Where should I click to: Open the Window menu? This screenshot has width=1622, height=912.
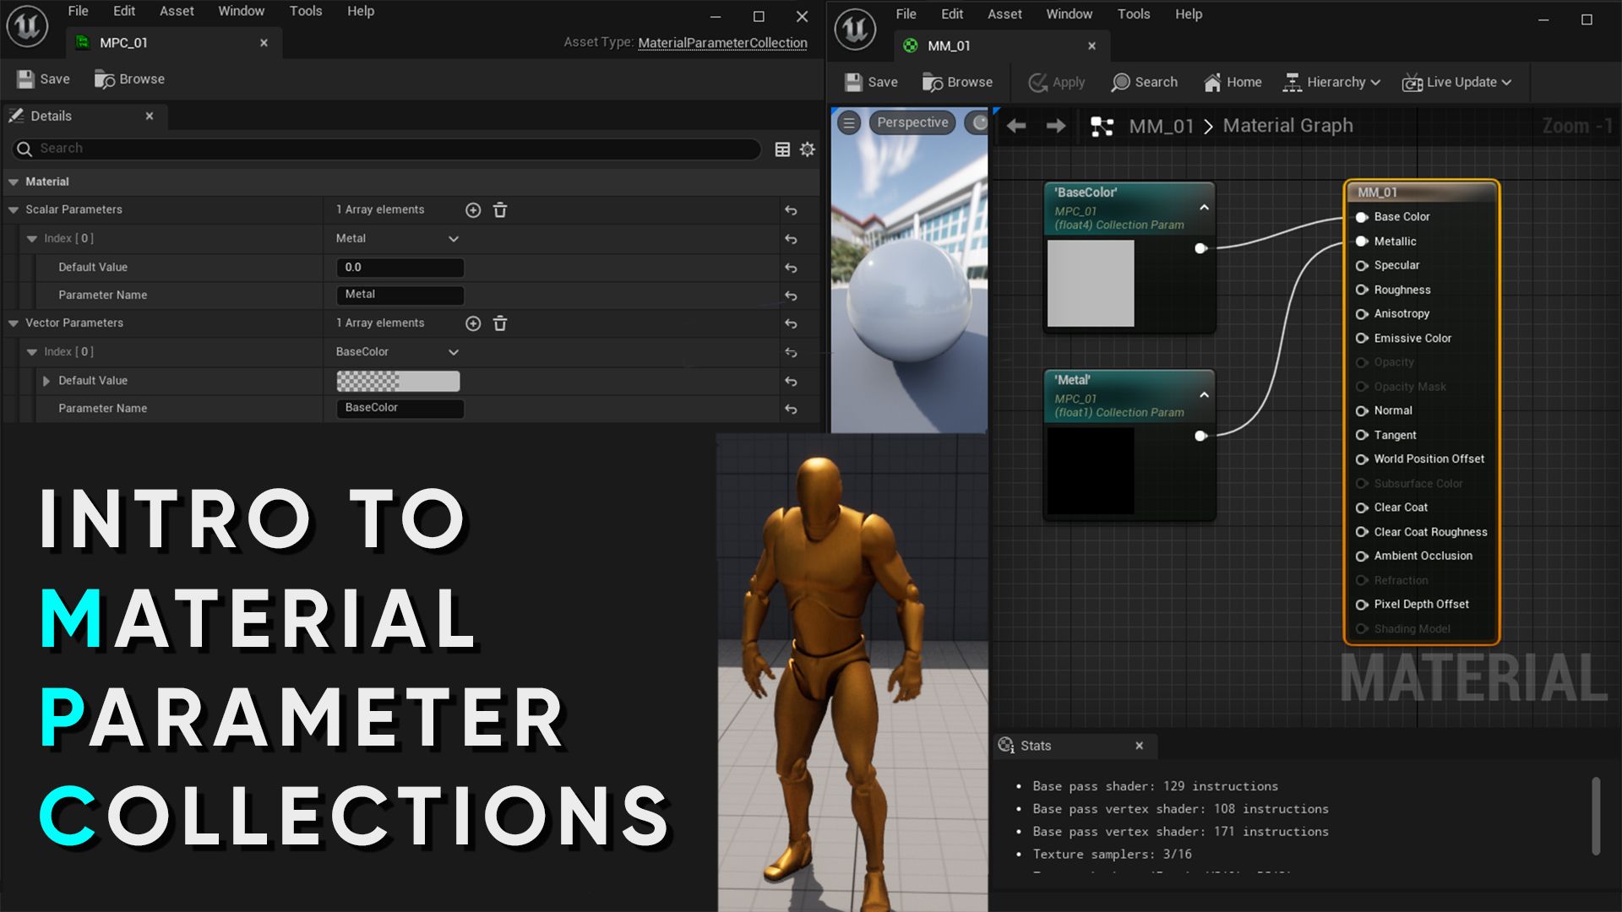pos(241,10)
